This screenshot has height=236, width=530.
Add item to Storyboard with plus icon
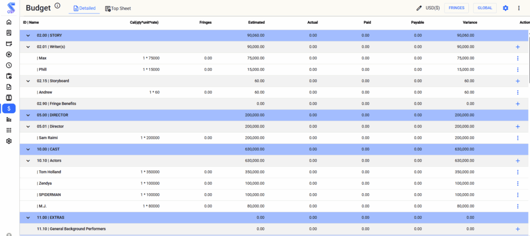[x=518, y=81]
